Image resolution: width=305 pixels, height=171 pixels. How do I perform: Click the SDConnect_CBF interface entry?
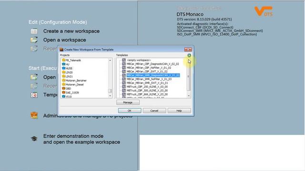205,28
